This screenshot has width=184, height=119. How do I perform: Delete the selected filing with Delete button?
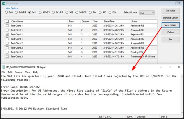[x=170, y=32]
